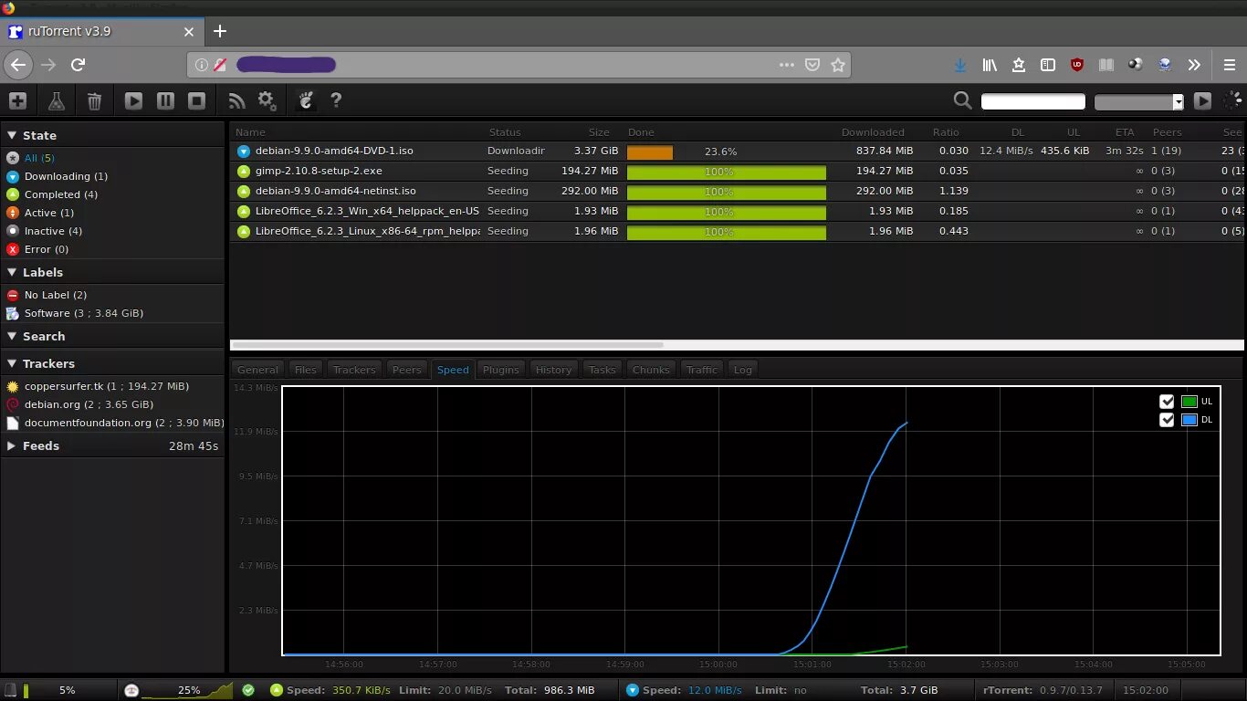Click the horizontal scrollbar under torrent list

pos(447,345)
